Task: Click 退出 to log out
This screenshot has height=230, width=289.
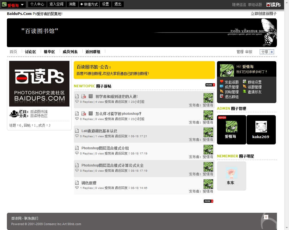Action: 118,4
